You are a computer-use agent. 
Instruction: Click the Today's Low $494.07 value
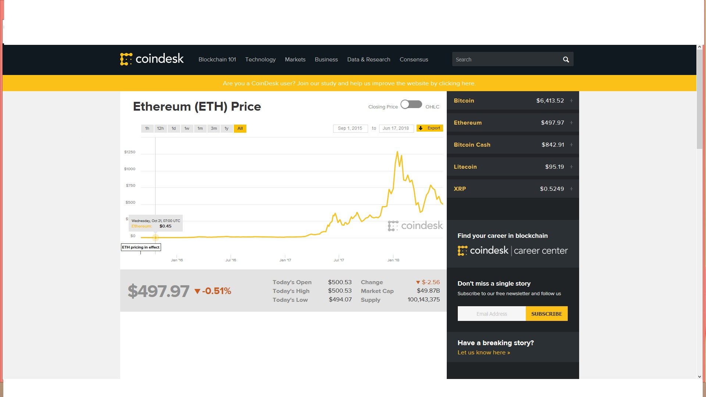point(340,300)
